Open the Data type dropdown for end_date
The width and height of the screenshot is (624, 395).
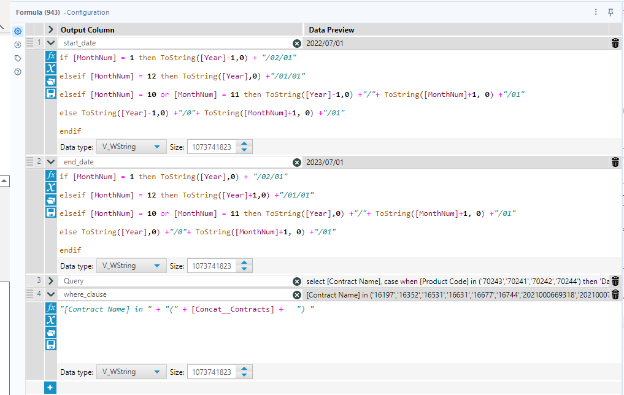[x=131, y=266]
